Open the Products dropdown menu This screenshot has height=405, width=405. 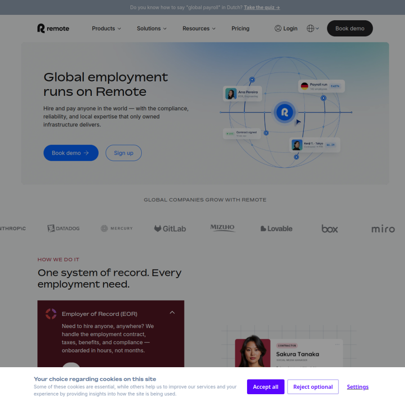coord(106,28)
